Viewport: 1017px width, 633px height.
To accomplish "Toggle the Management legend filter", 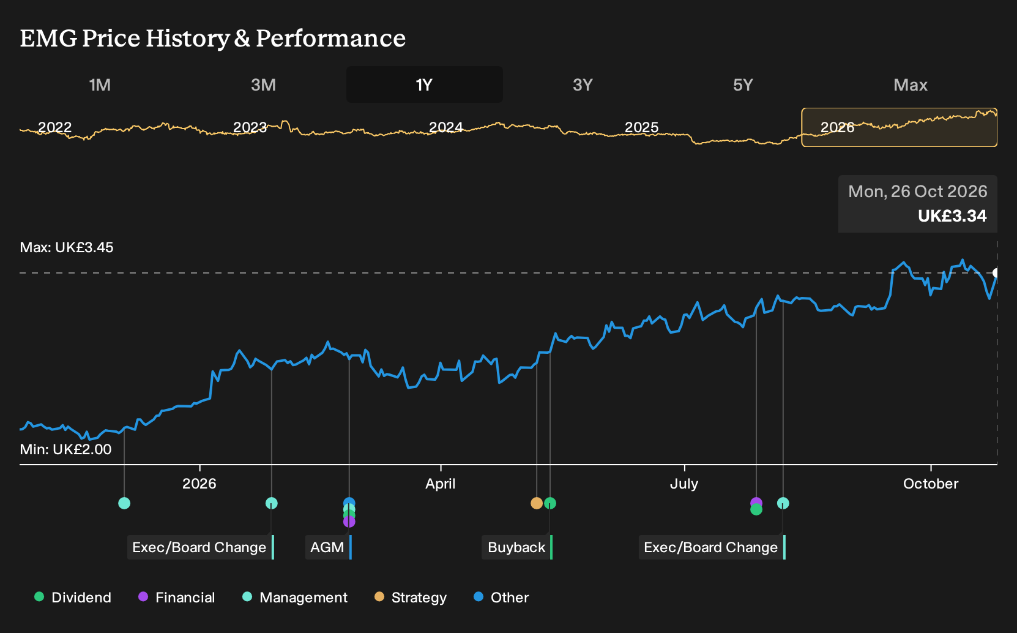I will [295, 597].
